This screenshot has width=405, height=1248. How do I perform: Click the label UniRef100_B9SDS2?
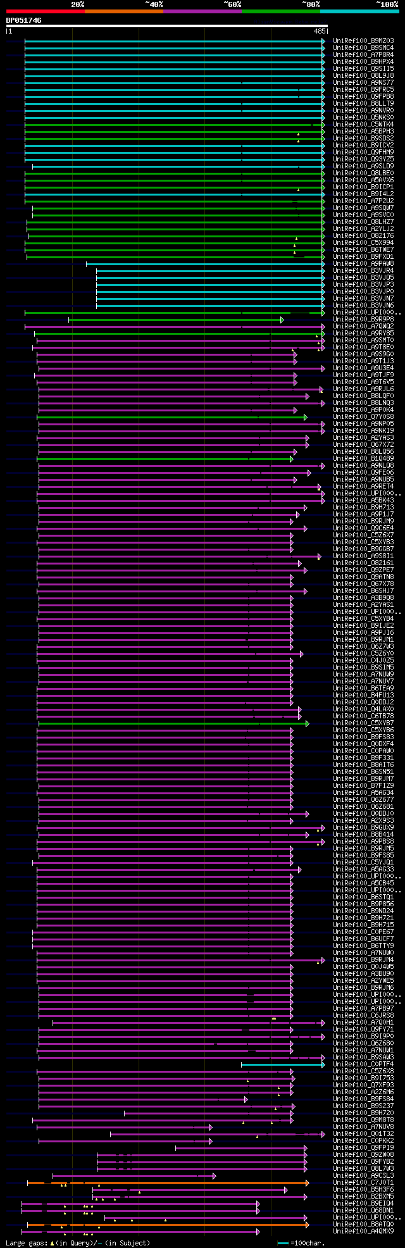[x=363, y=139]
